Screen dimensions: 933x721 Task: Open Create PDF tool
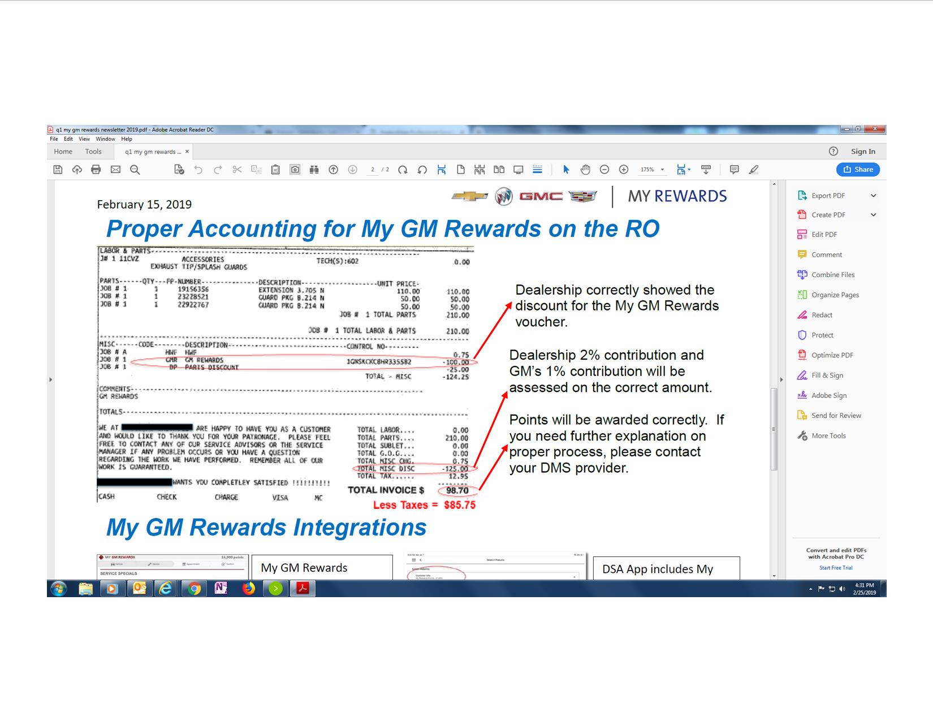point(828,215)
